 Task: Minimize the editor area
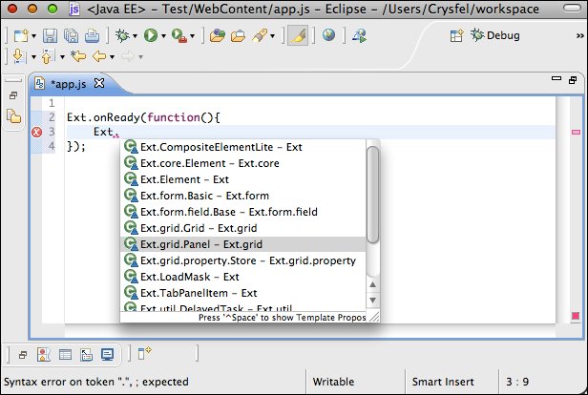(x=556, y=78)
